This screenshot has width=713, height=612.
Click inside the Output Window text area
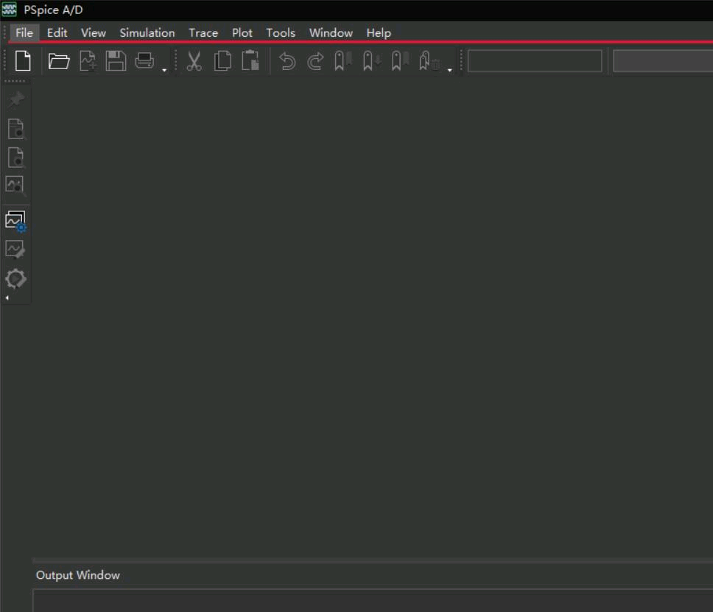click(373, 601)
